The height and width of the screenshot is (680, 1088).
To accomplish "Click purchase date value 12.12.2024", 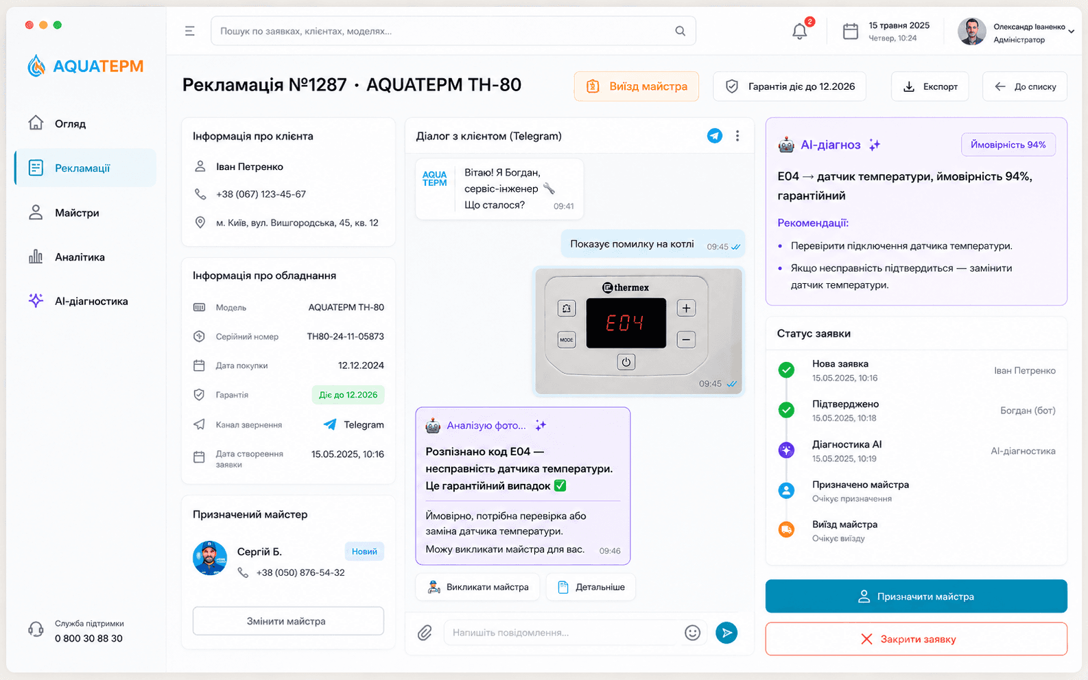I will 361,365.
